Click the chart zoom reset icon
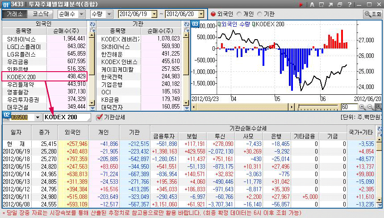 (378, 107)
